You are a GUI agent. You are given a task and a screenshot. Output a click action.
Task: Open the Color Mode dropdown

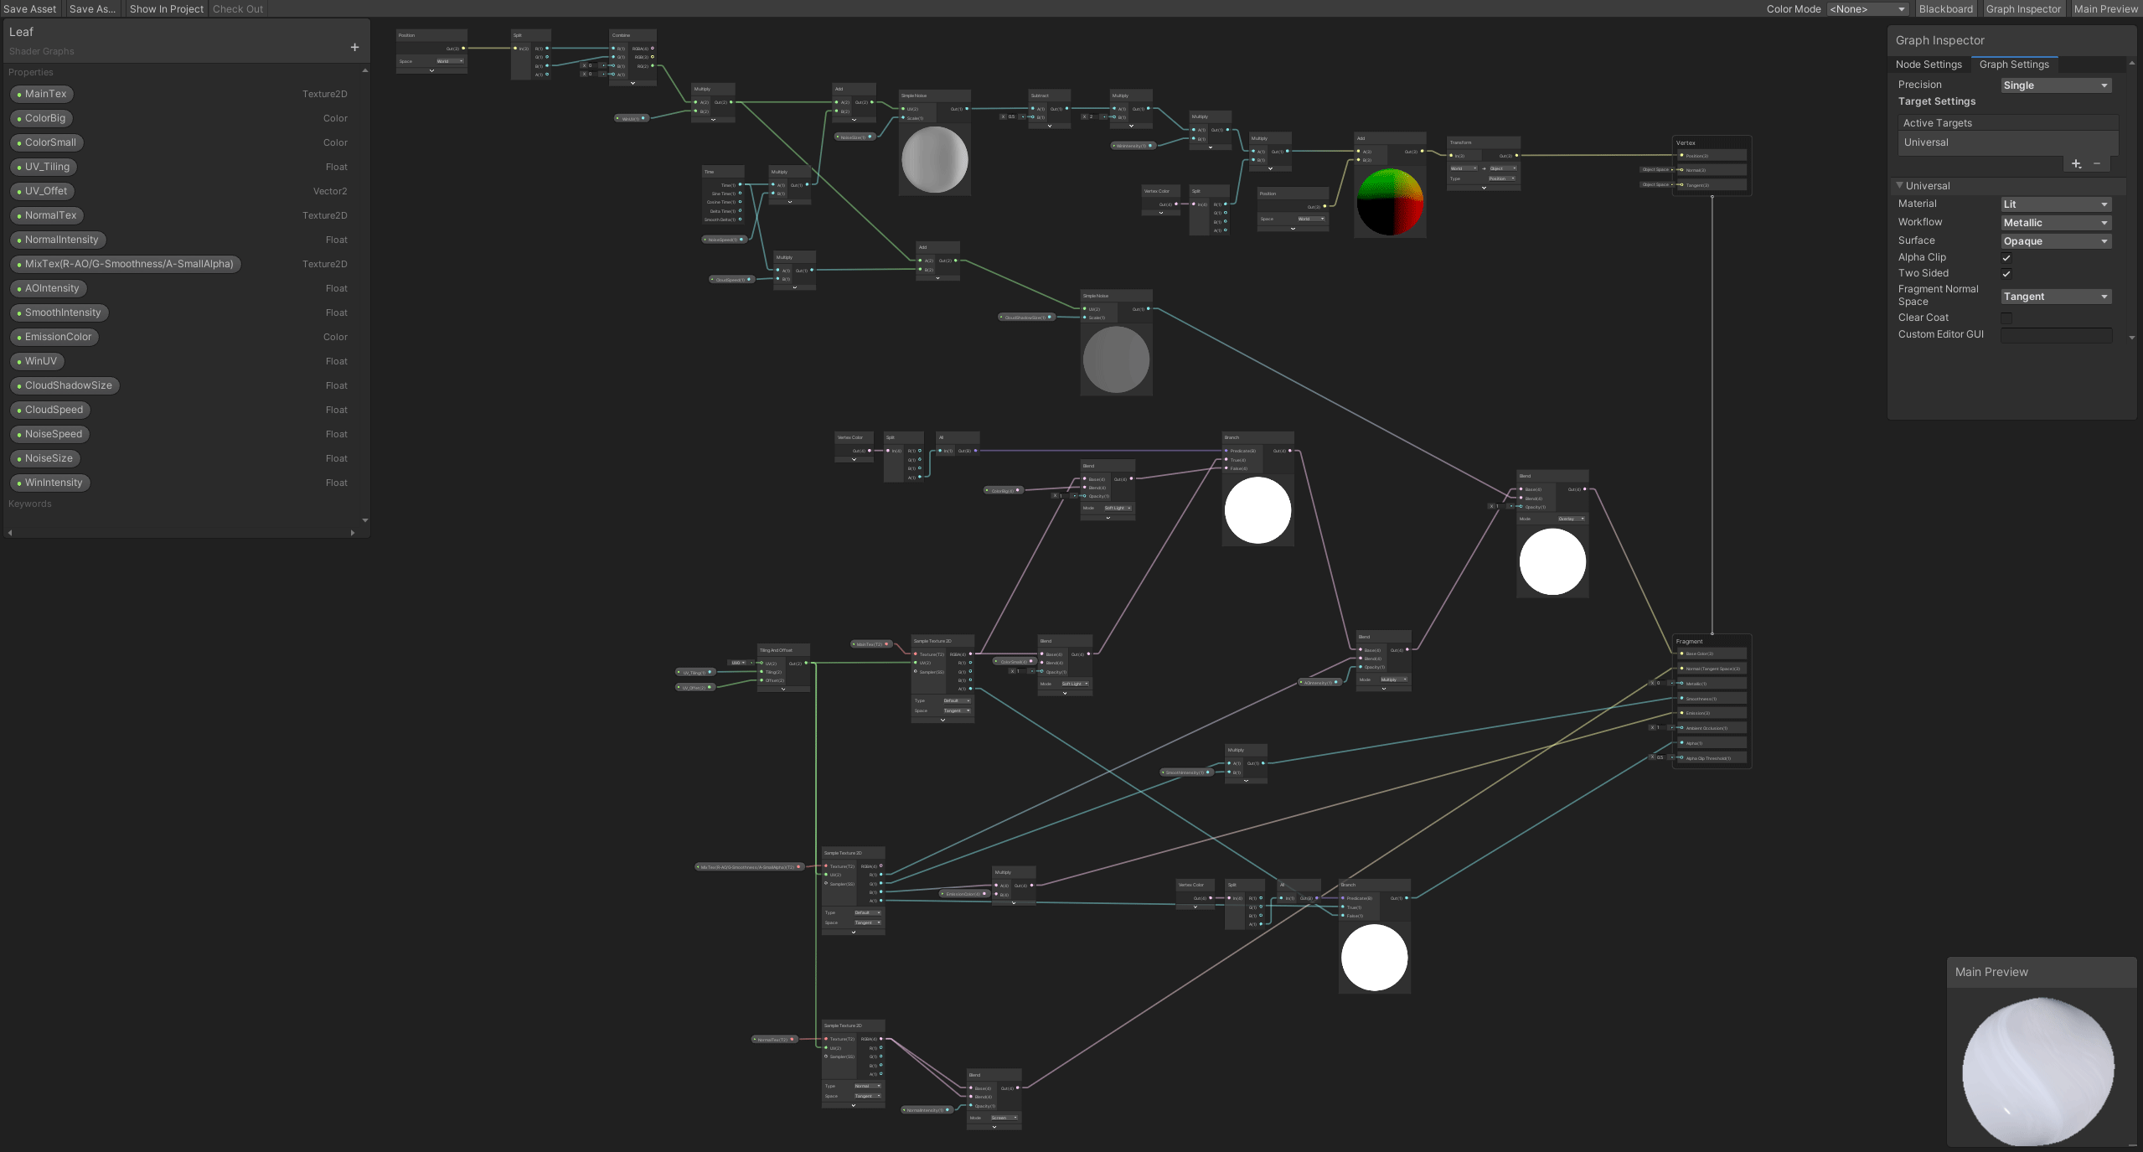1867,9
